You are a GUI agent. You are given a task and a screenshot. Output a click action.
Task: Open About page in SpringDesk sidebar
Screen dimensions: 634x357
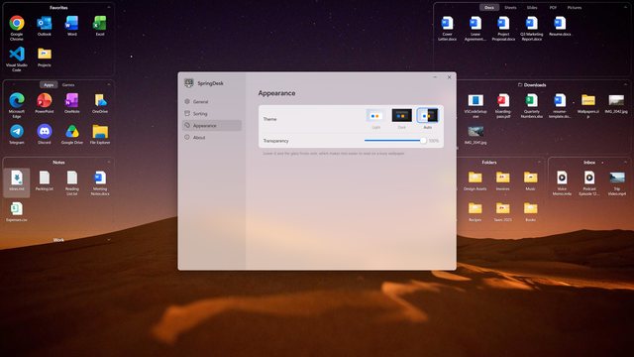[x=212, y=138]
